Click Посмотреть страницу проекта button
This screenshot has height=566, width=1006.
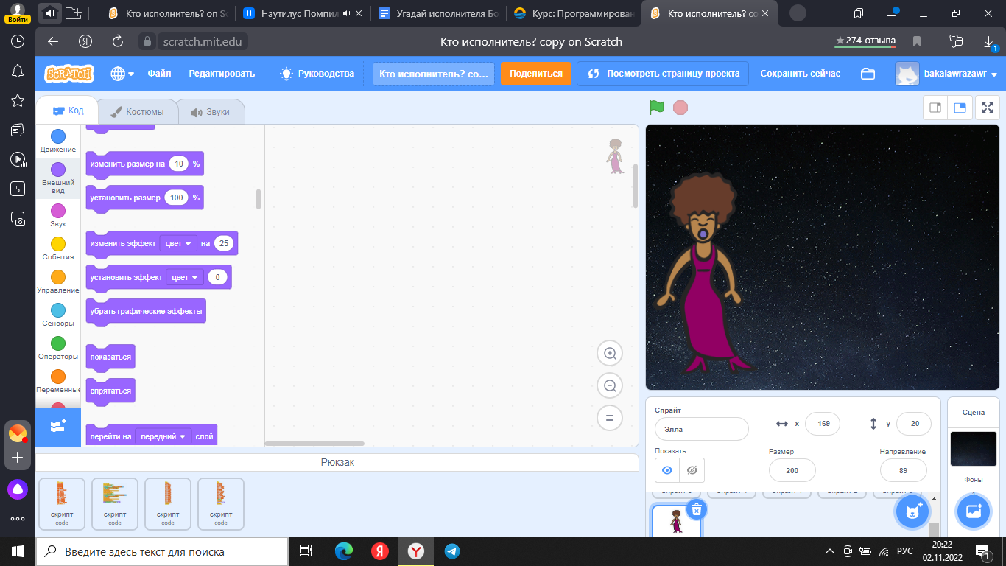tap(663, 74)
